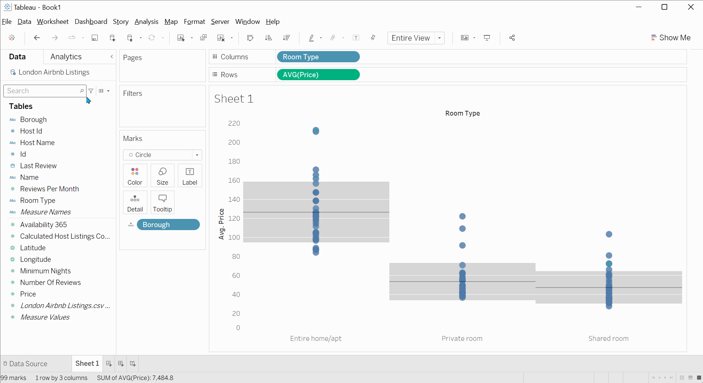
Task: Add new story via bottom tab icon
Action: coord(133,364)
